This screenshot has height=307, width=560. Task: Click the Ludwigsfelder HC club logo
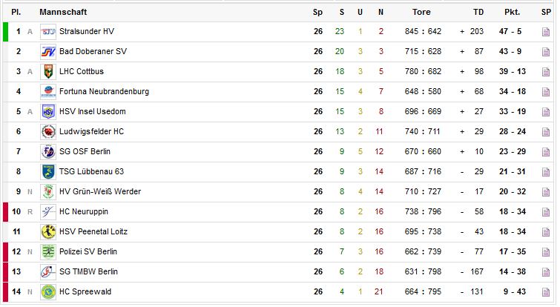click(48, 132)
